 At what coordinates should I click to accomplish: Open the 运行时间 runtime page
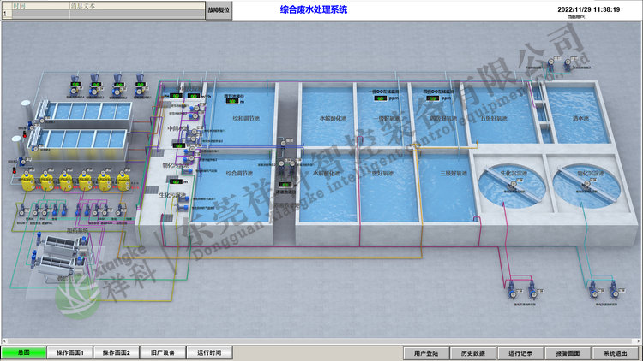(209, 352)
